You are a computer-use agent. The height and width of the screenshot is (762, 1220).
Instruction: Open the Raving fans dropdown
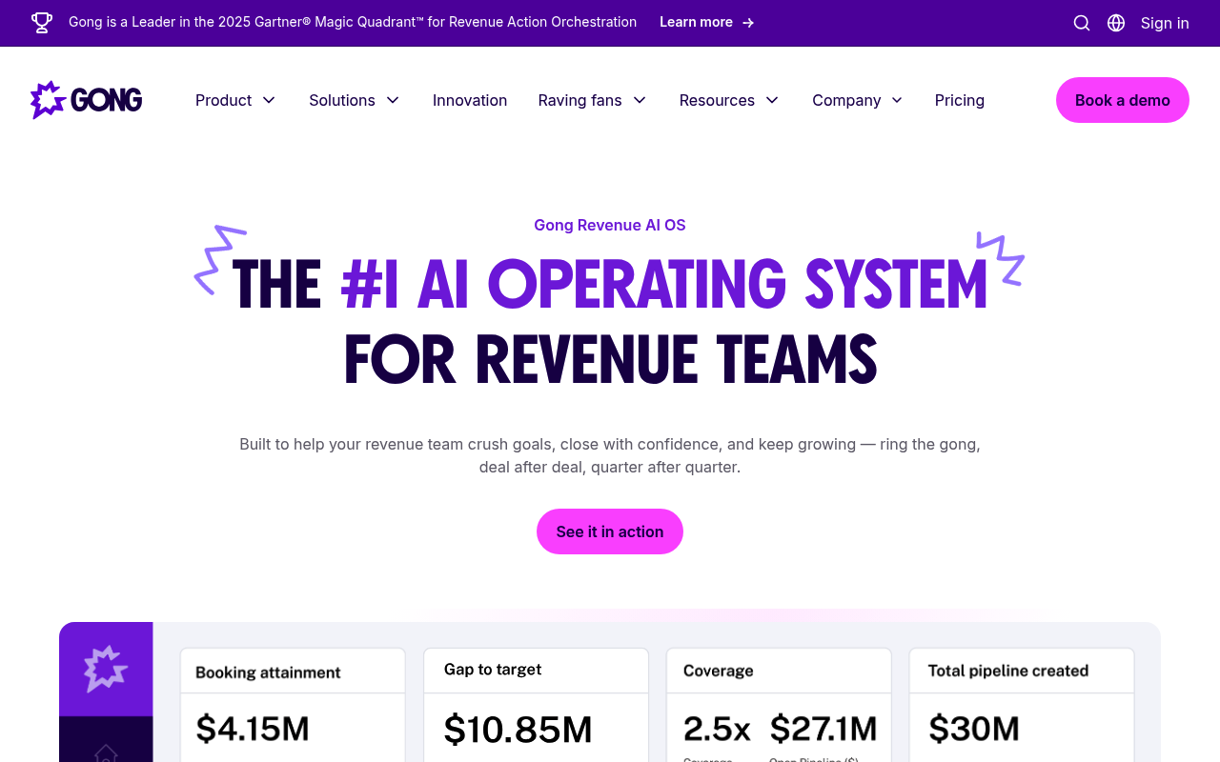[x=592, y=100]
